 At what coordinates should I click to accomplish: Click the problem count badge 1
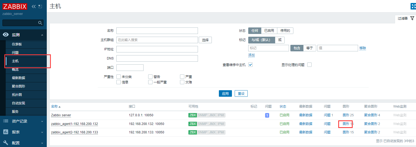(x=267, y=115)
